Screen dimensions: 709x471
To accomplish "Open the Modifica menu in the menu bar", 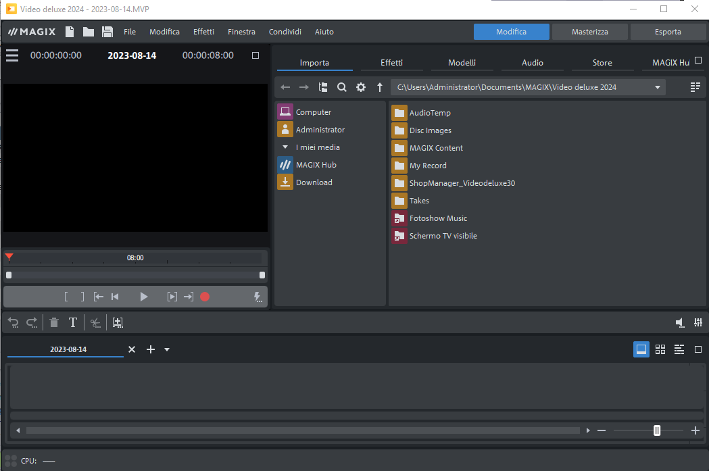I will point(165,32).
